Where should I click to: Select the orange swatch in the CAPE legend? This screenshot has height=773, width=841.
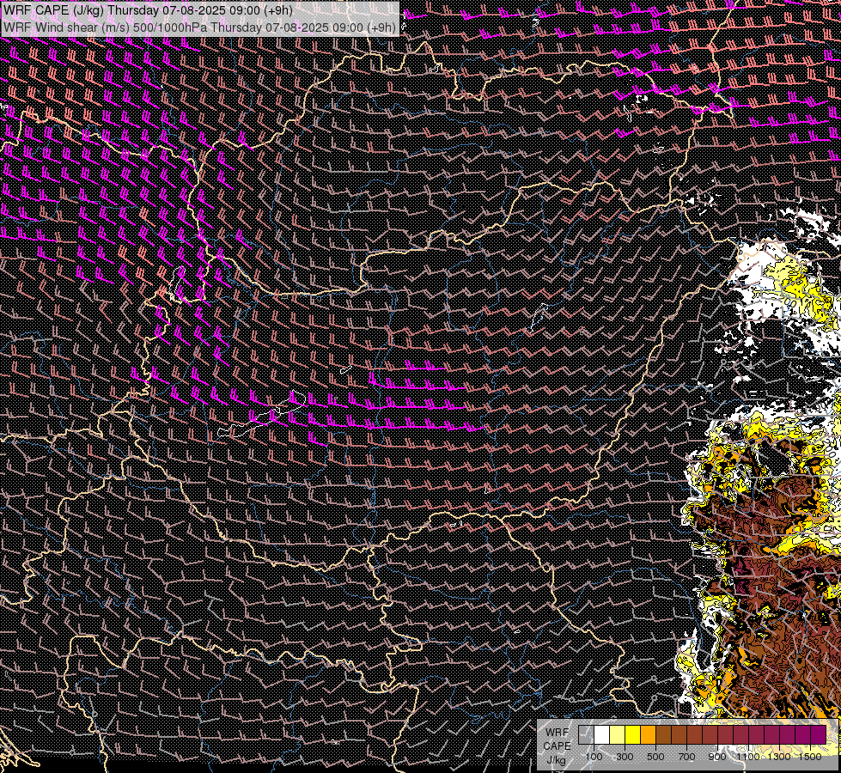pos(648,735)
